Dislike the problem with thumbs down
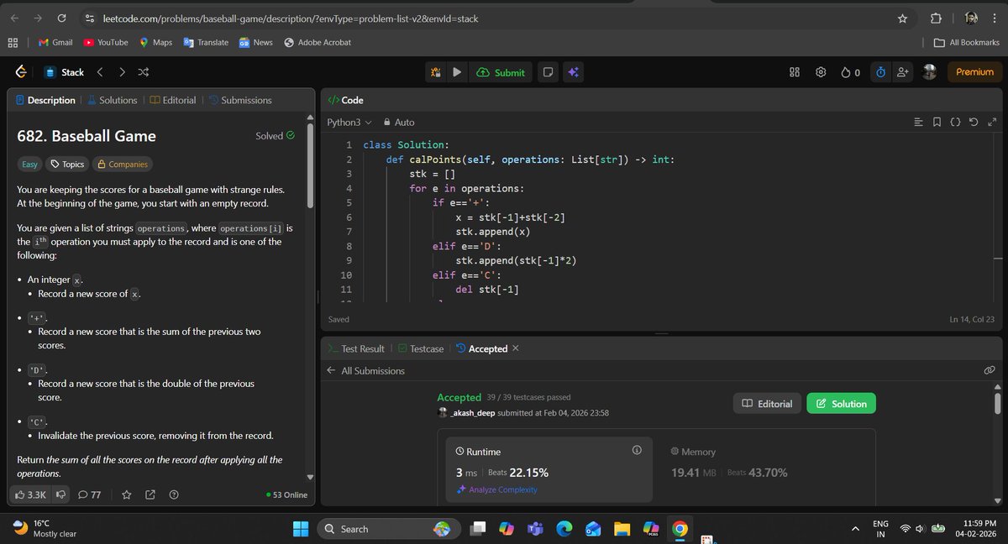This screenshot has width=1008, height=544. tap(60, 494)
